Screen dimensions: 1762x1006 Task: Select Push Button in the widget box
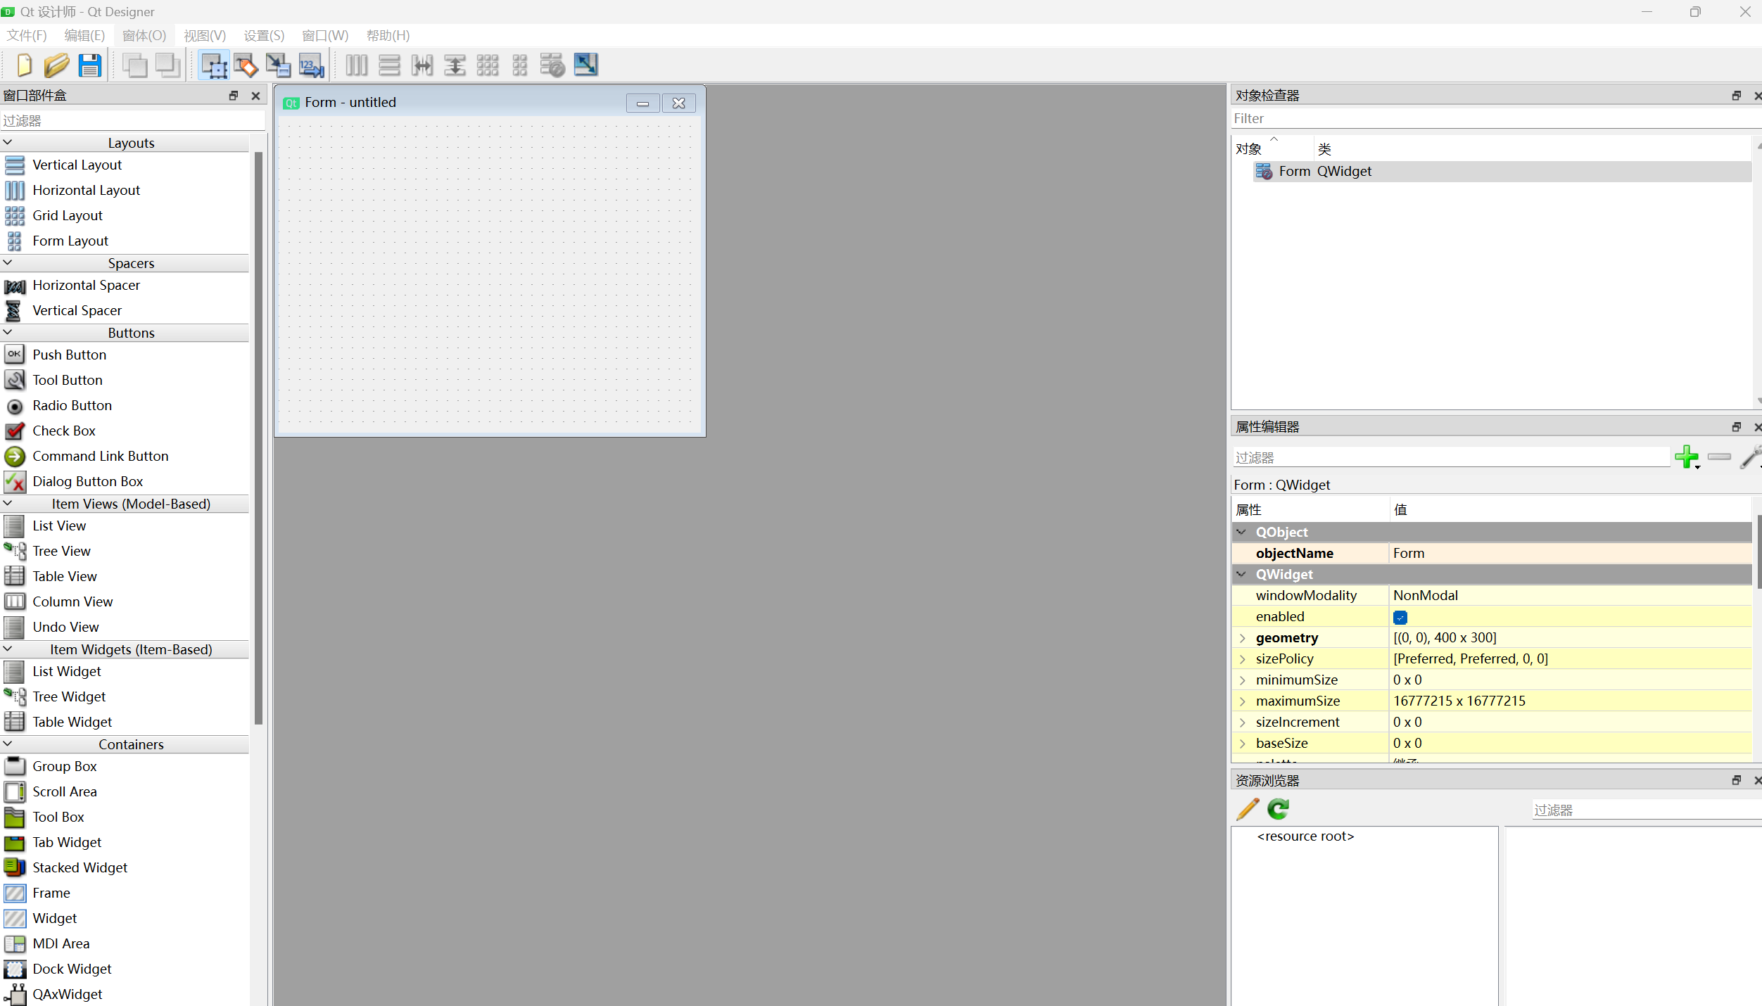(69, 355)
